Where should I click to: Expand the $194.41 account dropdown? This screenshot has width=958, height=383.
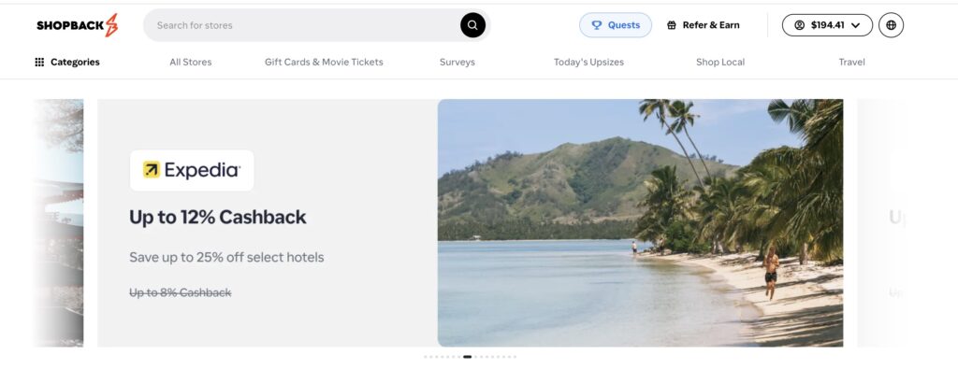pos(827,25)
